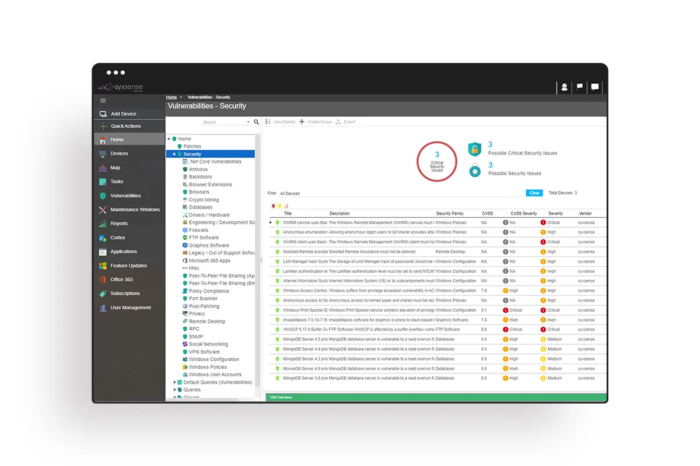Open the Subscriptions tag icon
The image size is (700, 466).
click(x=103, y=294)
